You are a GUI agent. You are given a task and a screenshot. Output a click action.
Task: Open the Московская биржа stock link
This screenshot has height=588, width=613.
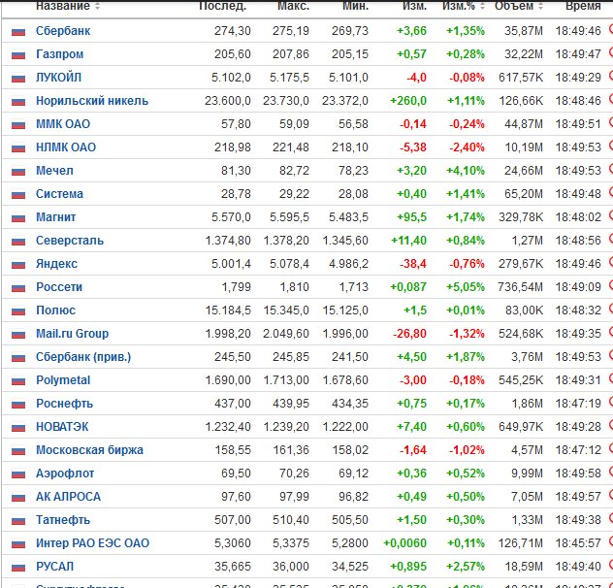point(89,450)
